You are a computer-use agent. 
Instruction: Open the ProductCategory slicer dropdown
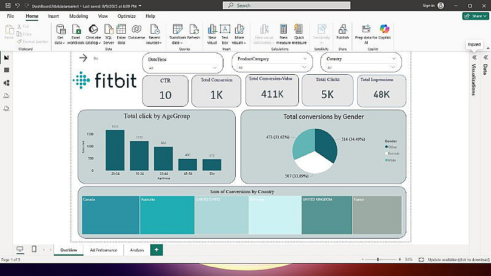pyautogui.click(x=304, y=67)
